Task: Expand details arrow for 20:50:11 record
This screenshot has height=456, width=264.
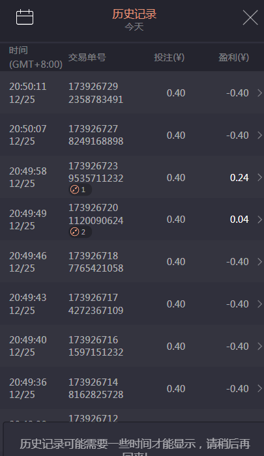Action: [259, 93]
